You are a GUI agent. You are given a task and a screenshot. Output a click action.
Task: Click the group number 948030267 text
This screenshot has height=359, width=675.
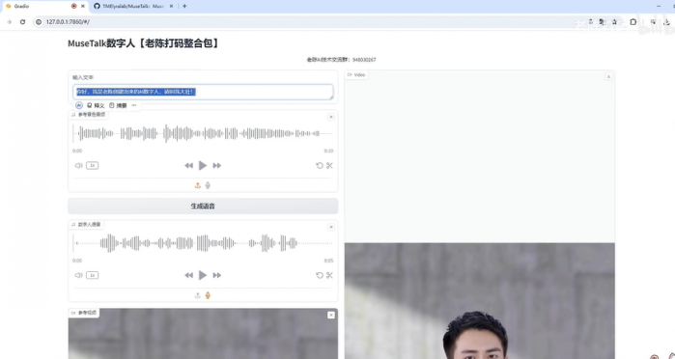(364, 60)
